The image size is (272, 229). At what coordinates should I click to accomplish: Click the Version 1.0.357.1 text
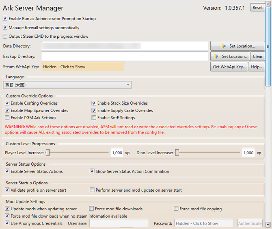point(224,8)
